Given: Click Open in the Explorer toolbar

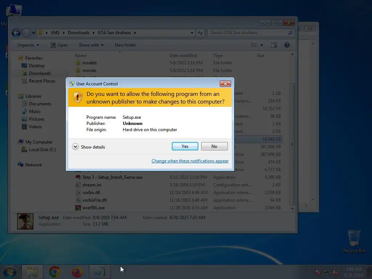Looking at the screenshot, I should pos(59,45).
